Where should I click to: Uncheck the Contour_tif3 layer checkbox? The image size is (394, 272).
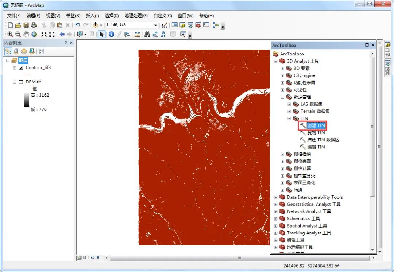[x=21, y=67]
